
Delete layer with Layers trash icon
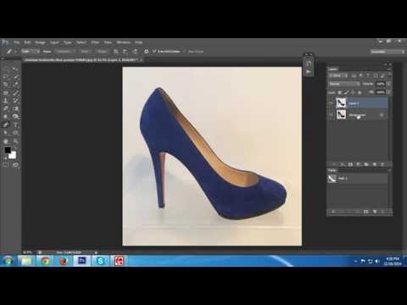click(382, 164)
